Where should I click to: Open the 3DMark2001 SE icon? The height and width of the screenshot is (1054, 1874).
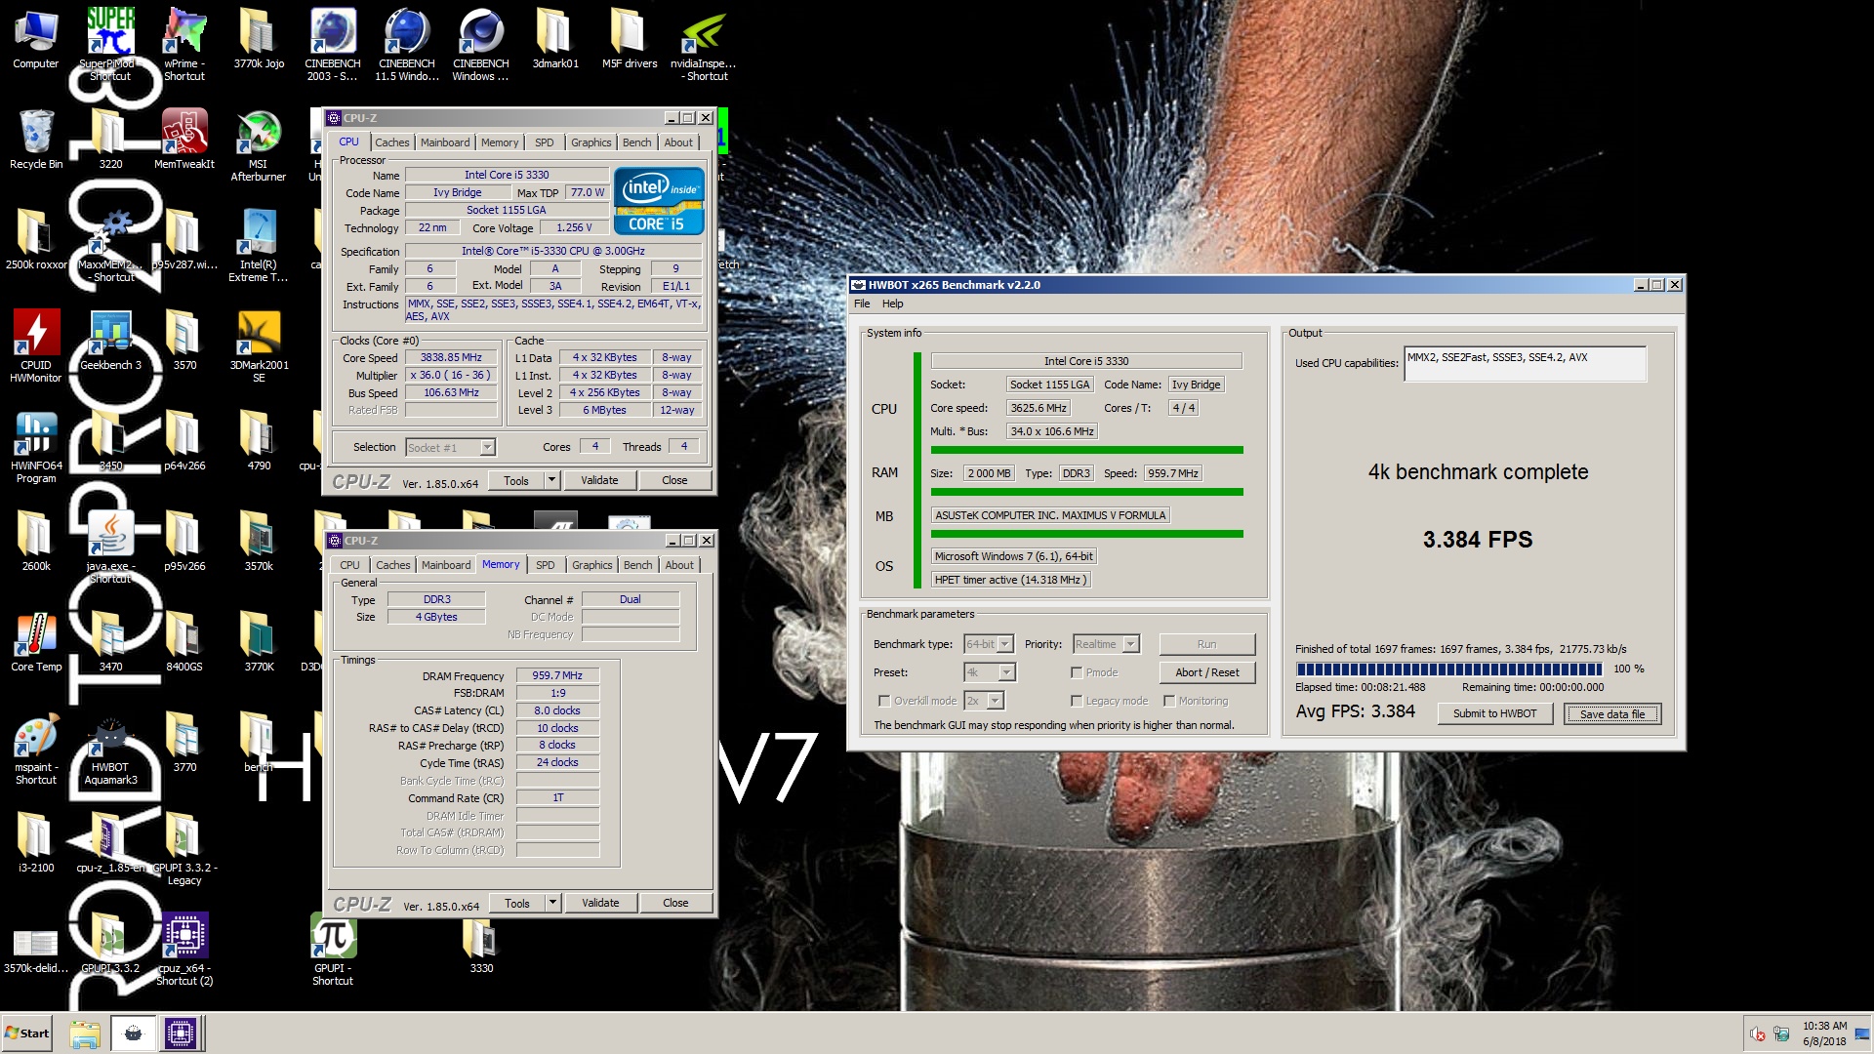click(x=259, y=345)
